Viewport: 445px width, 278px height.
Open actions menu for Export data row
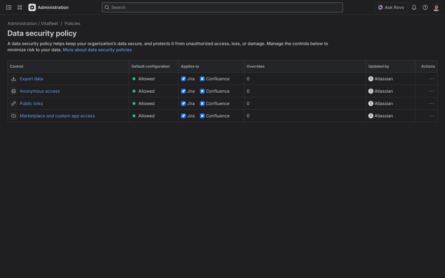(431, 79)
